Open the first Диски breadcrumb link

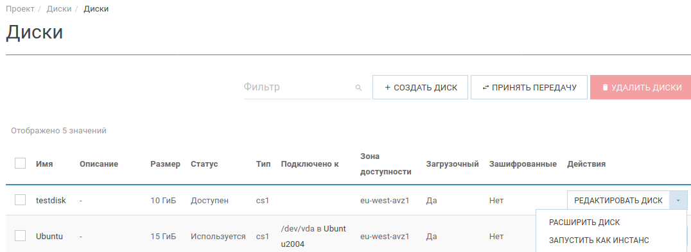[59, 9]
